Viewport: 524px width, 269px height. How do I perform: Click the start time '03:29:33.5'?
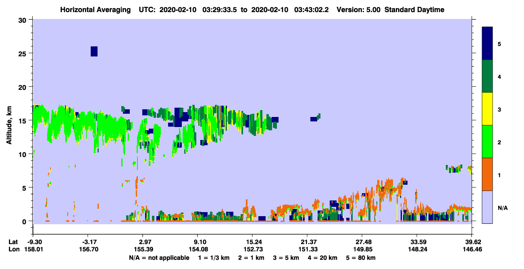pos(220,10)
